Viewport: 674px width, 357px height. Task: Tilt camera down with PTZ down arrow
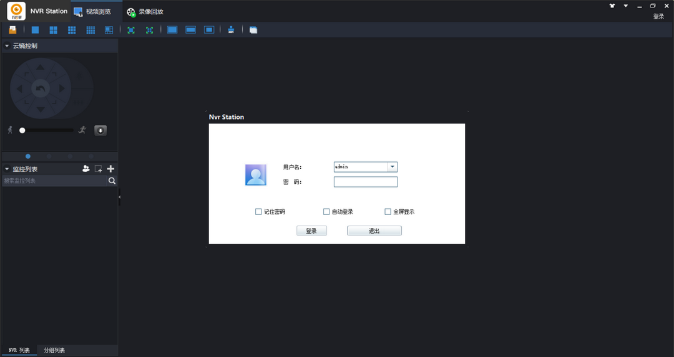coord(41,110)
